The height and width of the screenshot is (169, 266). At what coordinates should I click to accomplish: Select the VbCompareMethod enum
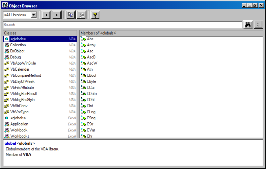pyautogui.click(x=40, y=75)
